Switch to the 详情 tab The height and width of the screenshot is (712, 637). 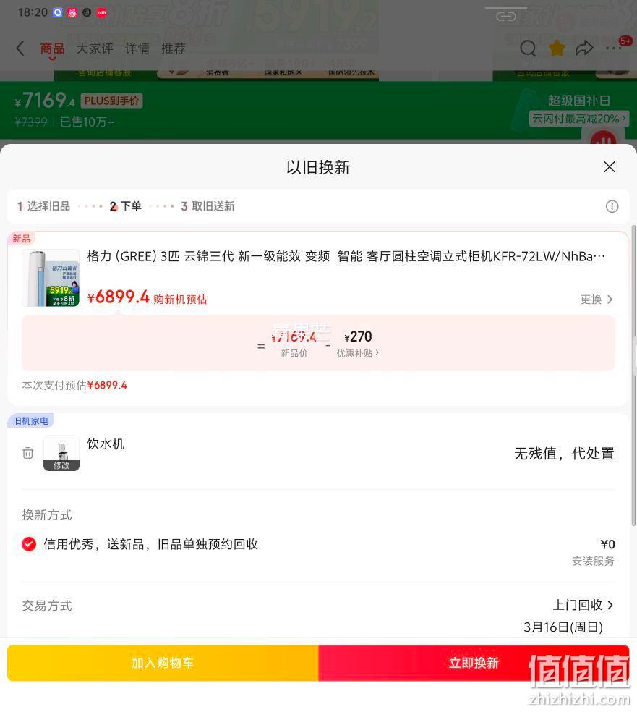(x=137, y=48)
